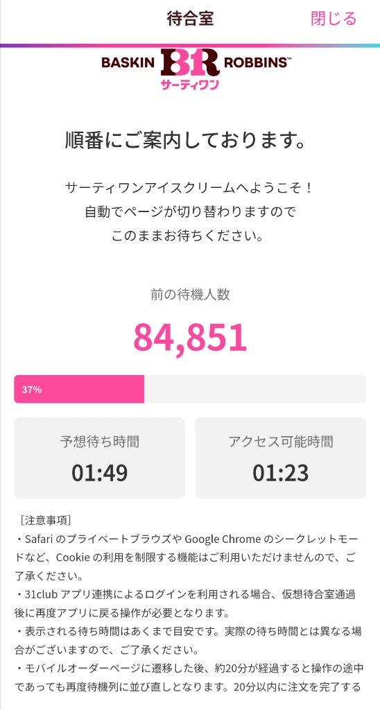Image resolution: width=380 pixels, height=710 pixels.
Task: Tap the empty gray progress bar portion
Action: coord(255,389)
